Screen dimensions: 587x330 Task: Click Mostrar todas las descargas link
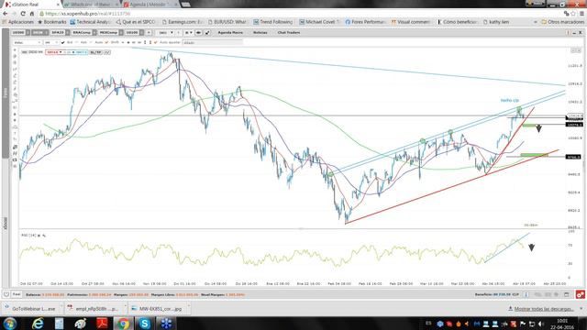[x=544, y=309]
